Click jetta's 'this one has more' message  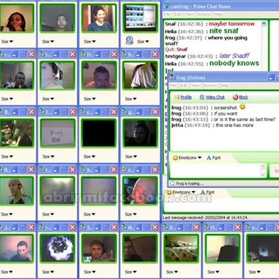[234, 125]
